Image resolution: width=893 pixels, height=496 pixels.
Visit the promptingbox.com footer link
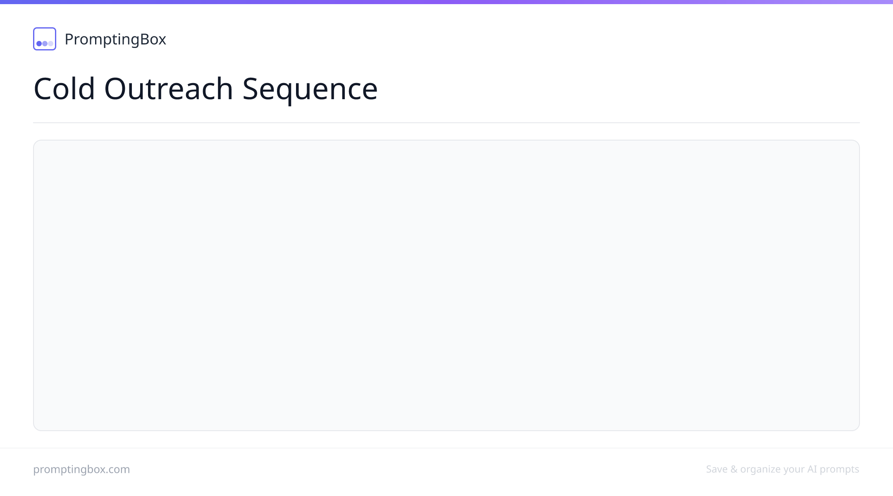point(81,469)
